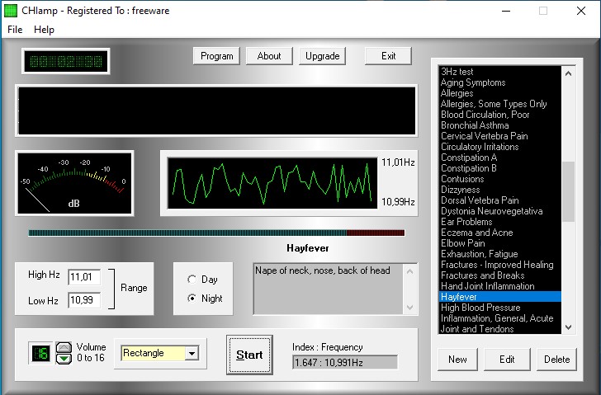Click the Upgrade button
The height and width of the screenshot is (395, 601).
(321, 56)
